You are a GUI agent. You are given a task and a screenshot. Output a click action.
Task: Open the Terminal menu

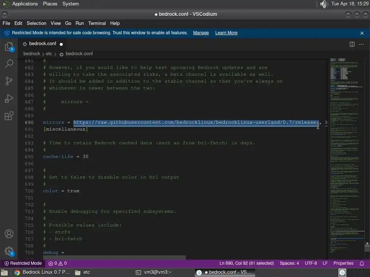(x=97, y=23)
